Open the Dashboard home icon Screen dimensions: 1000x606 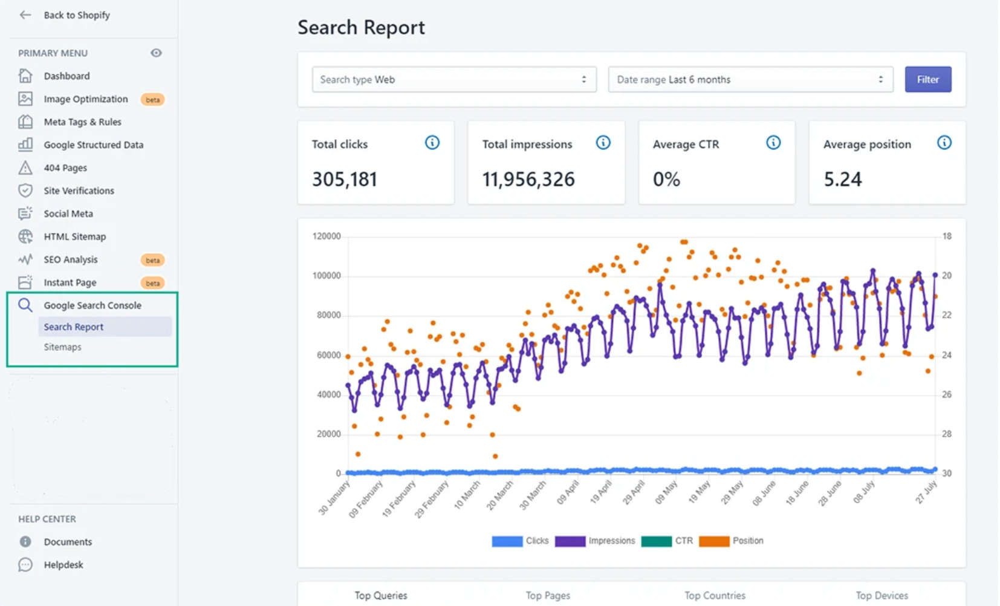click(x=25, y=76)
